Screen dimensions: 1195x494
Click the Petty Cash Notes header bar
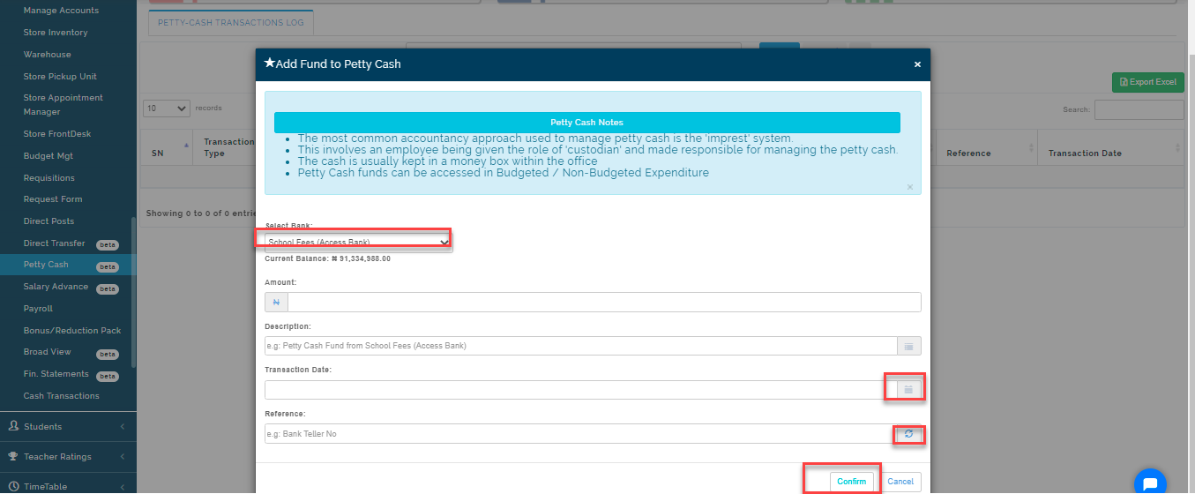587,123
